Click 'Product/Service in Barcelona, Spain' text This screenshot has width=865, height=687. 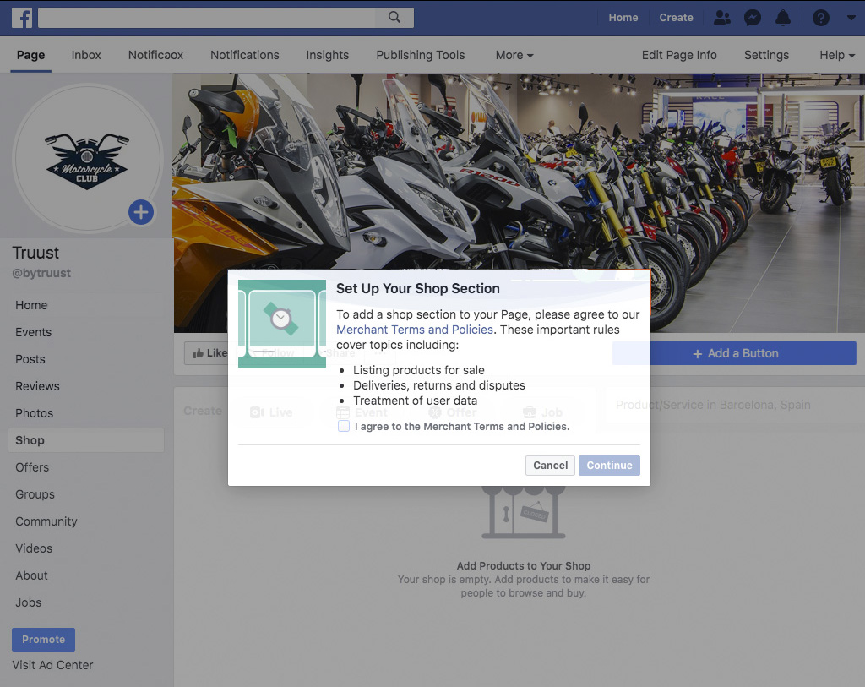pos(713,405)
